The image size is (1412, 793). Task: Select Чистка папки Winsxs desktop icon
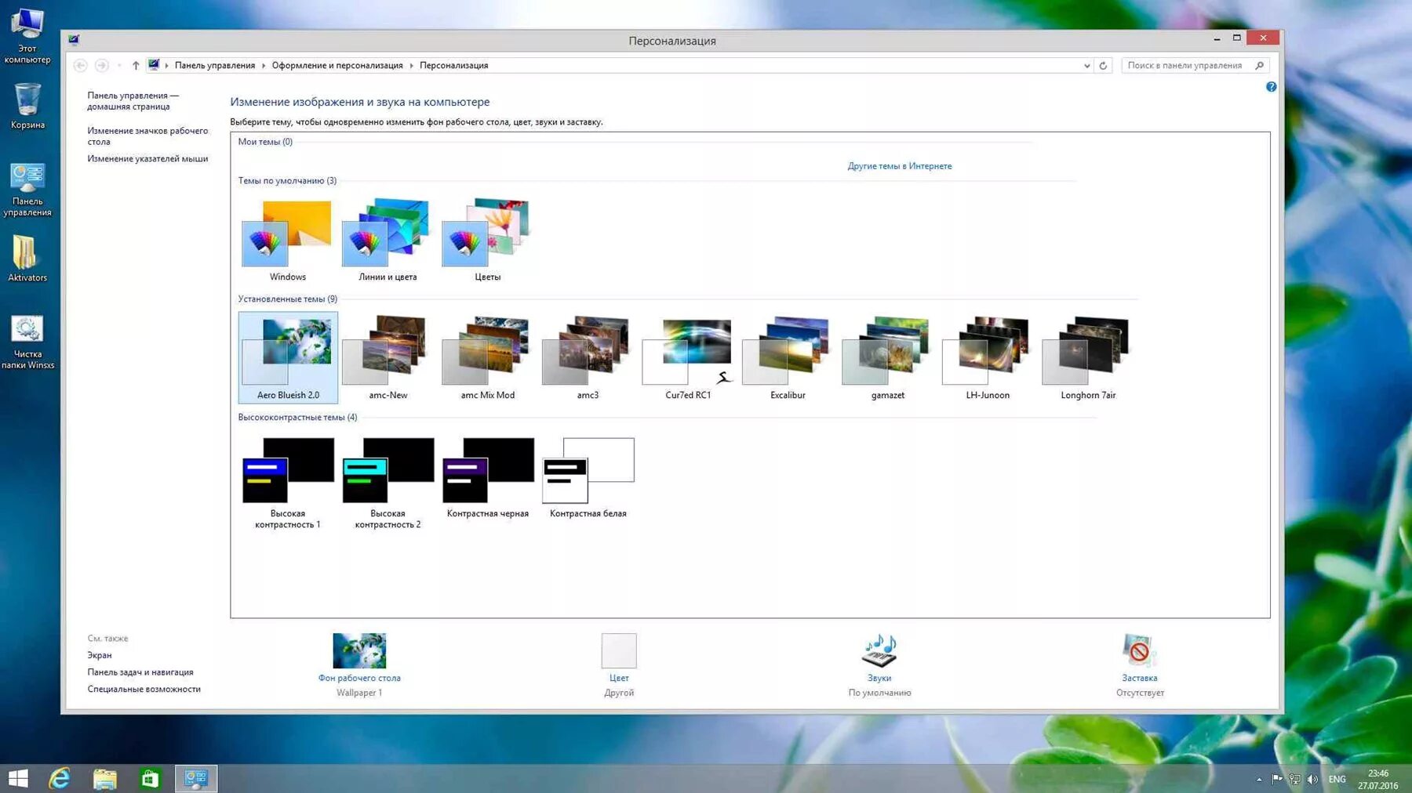[x=27, y=342]
